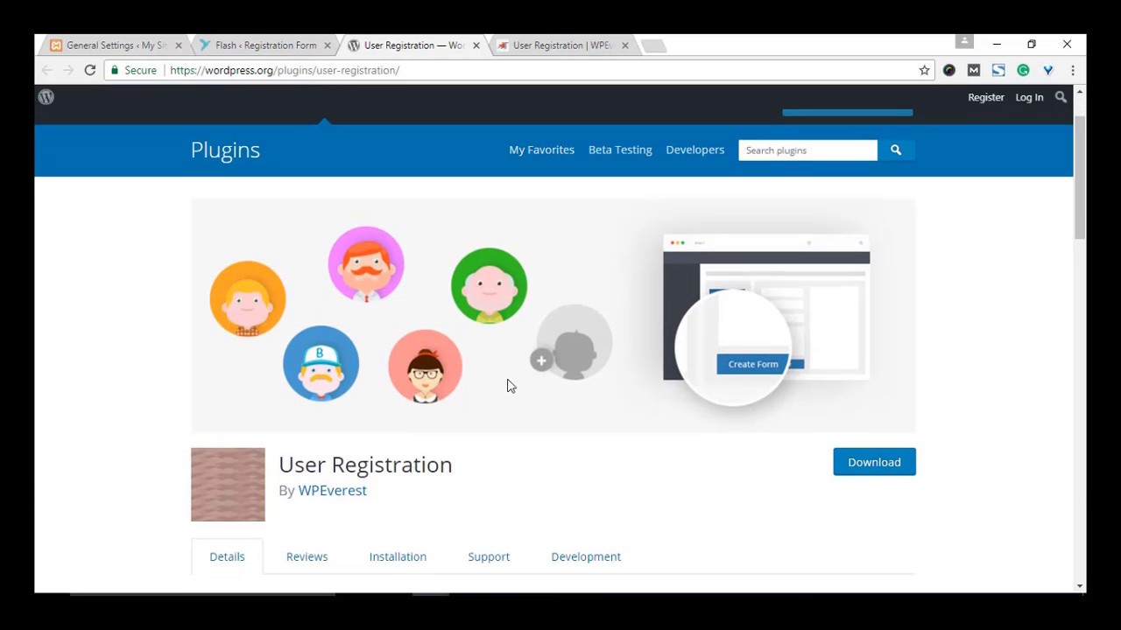This screenshot has height=630, width=1121.
Task: Click the WordPress logo in admin bar
Action: click(46, 97)
